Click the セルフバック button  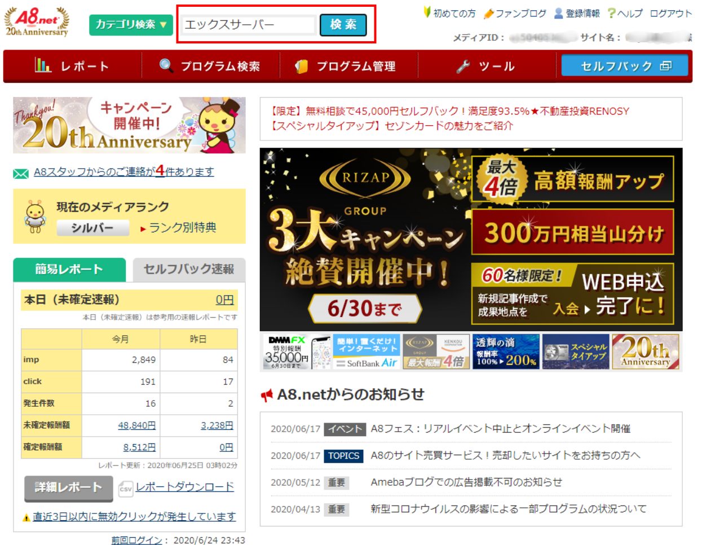click(625, 66)
